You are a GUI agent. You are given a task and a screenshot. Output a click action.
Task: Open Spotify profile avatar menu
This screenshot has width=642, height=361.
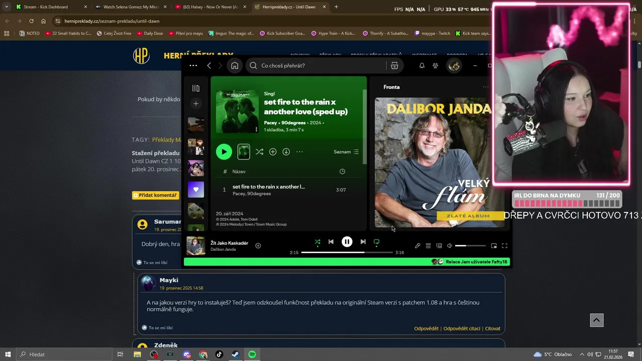[x=454, y=66]
